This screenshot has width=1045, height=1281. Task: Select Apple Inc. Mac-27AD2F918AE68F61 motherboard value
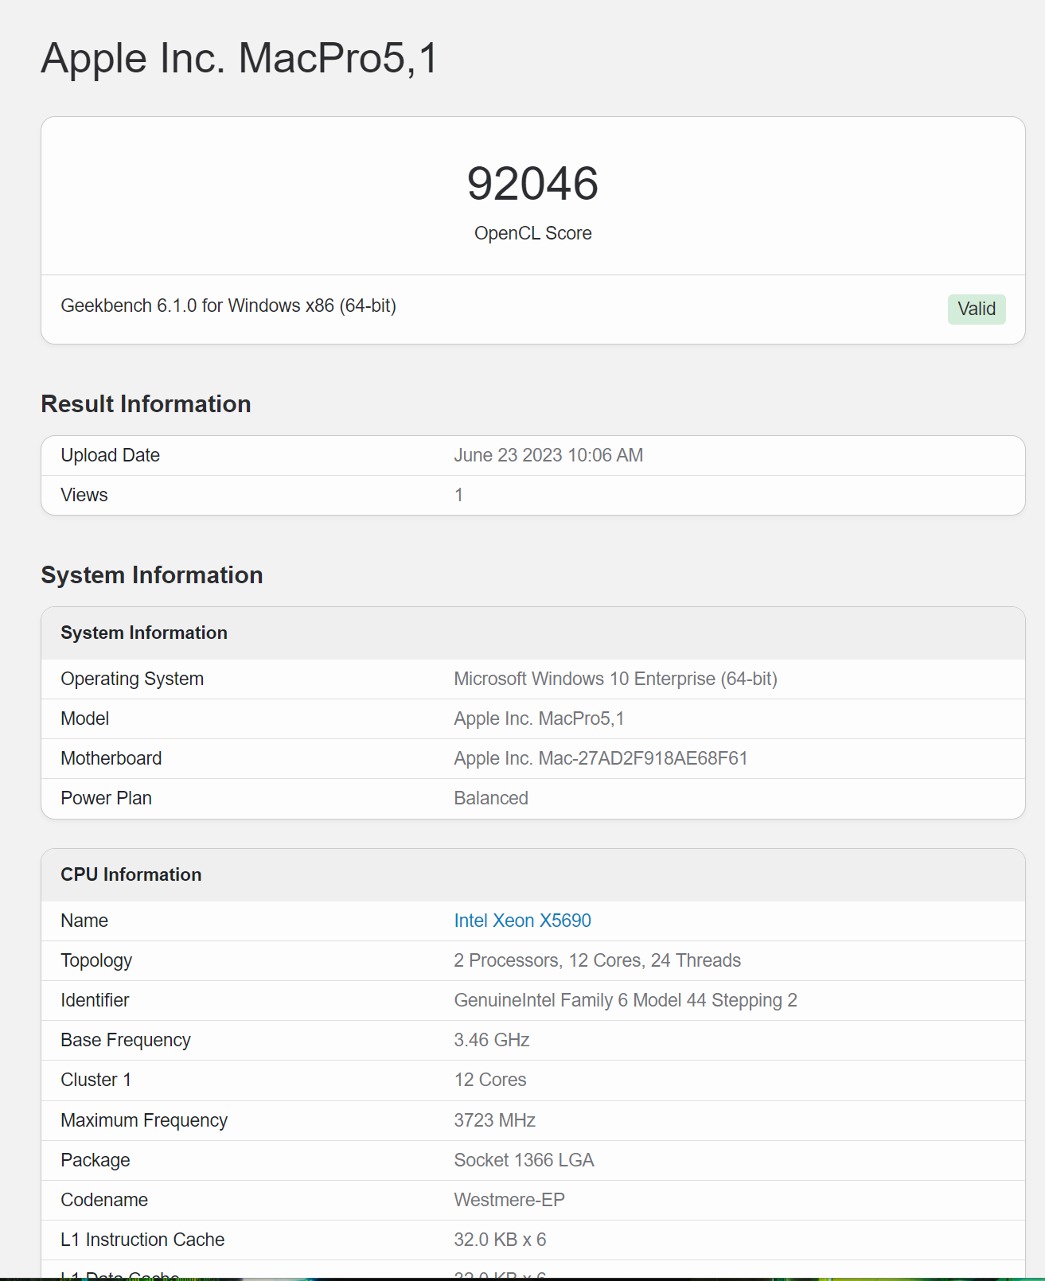(600, 758)
